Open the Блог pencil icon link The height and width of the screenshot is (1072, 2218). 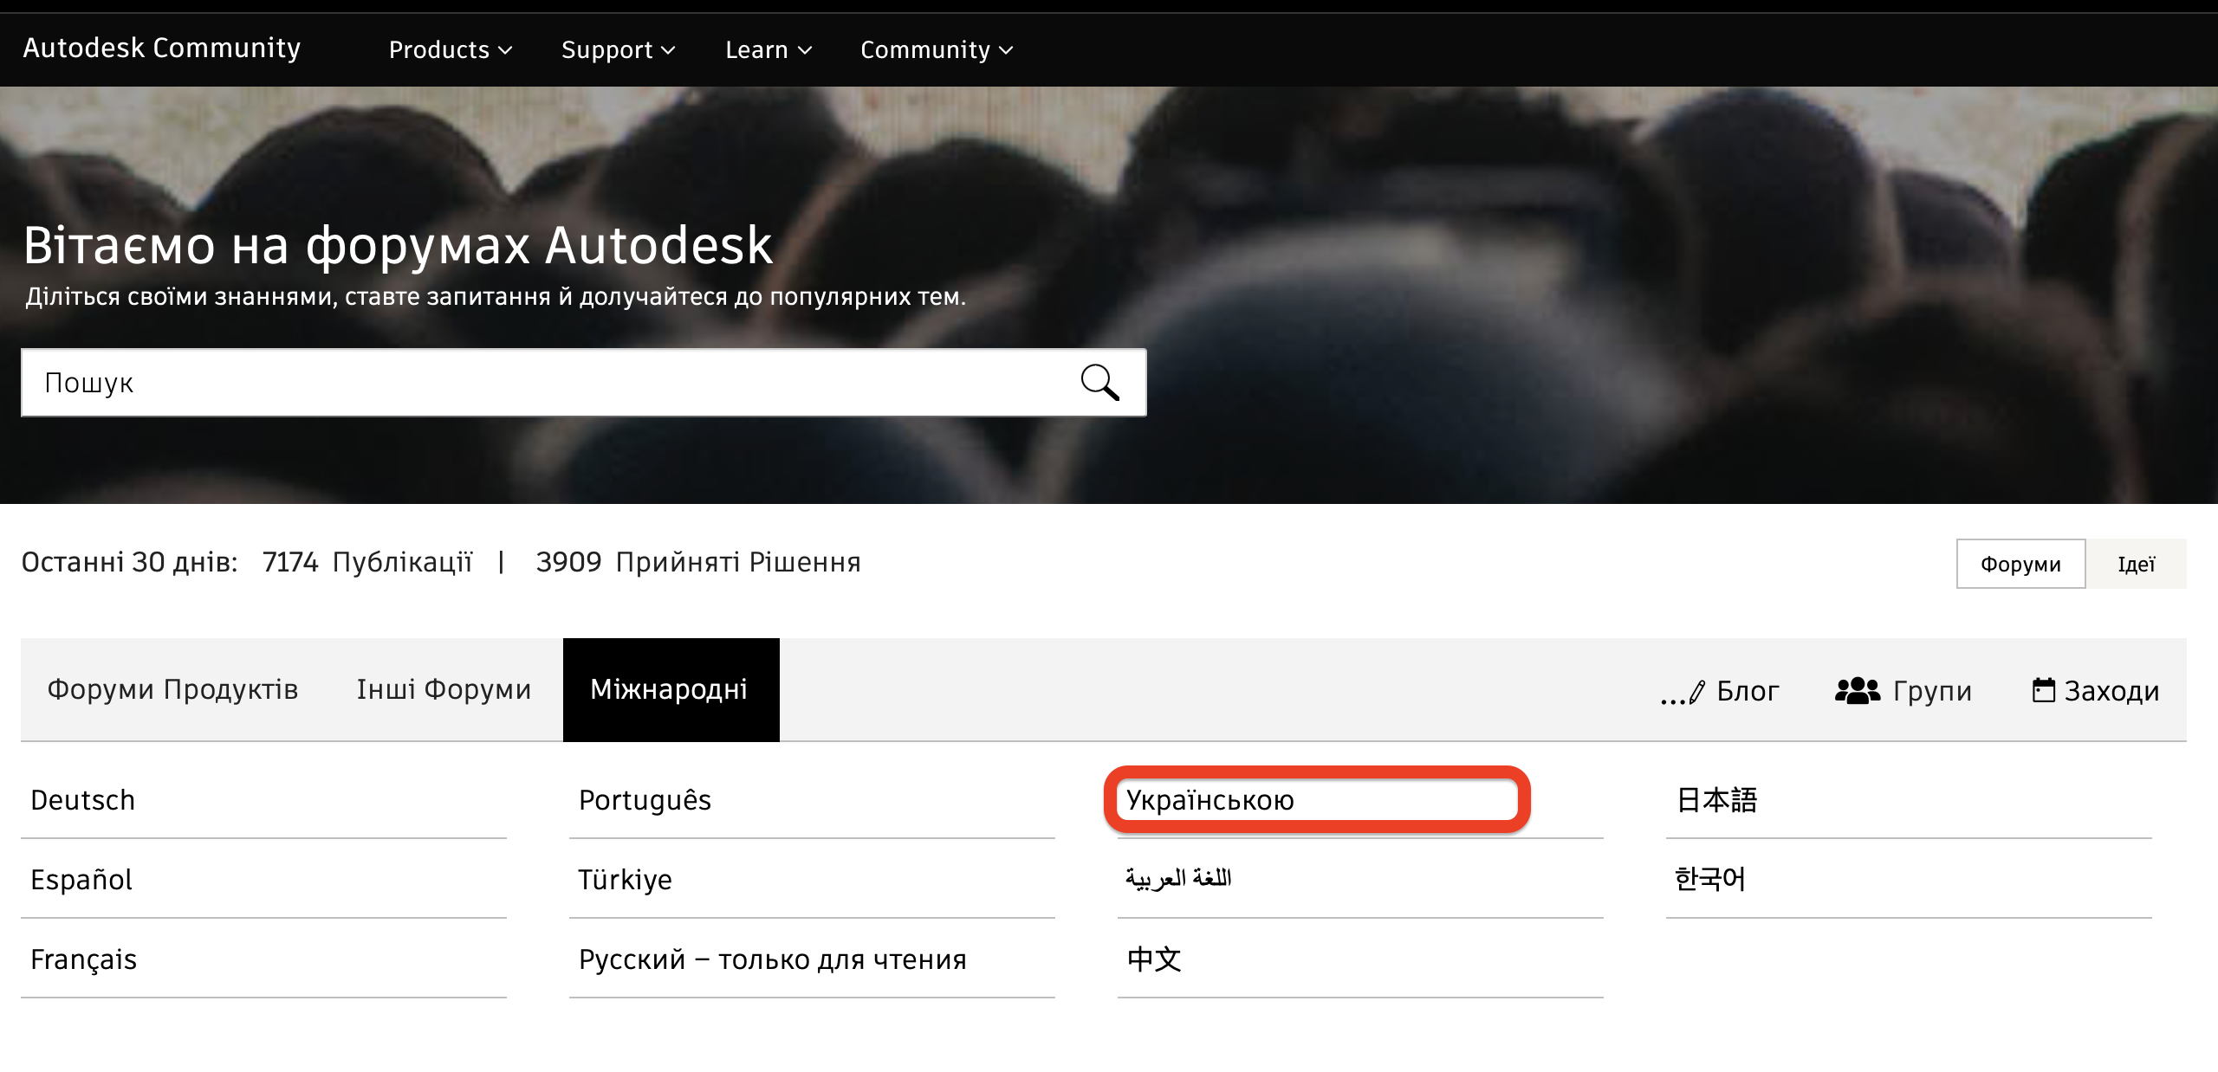(1683, 692)
